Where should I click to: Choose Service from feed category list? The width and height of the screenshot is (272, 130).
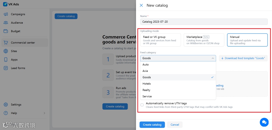click(178, 96)
